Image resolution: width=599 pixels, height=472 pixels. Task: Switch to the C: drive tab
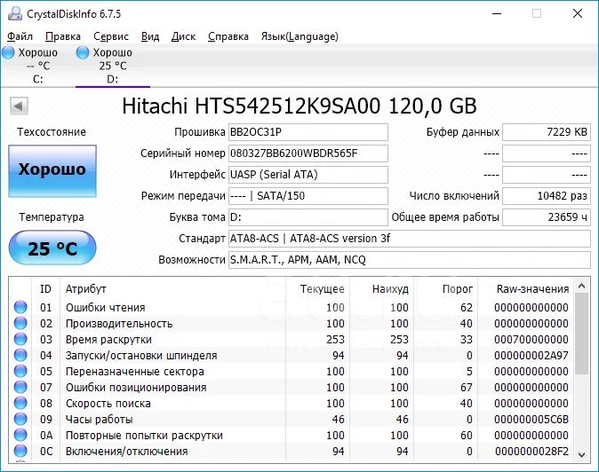[x=37, y=66]
